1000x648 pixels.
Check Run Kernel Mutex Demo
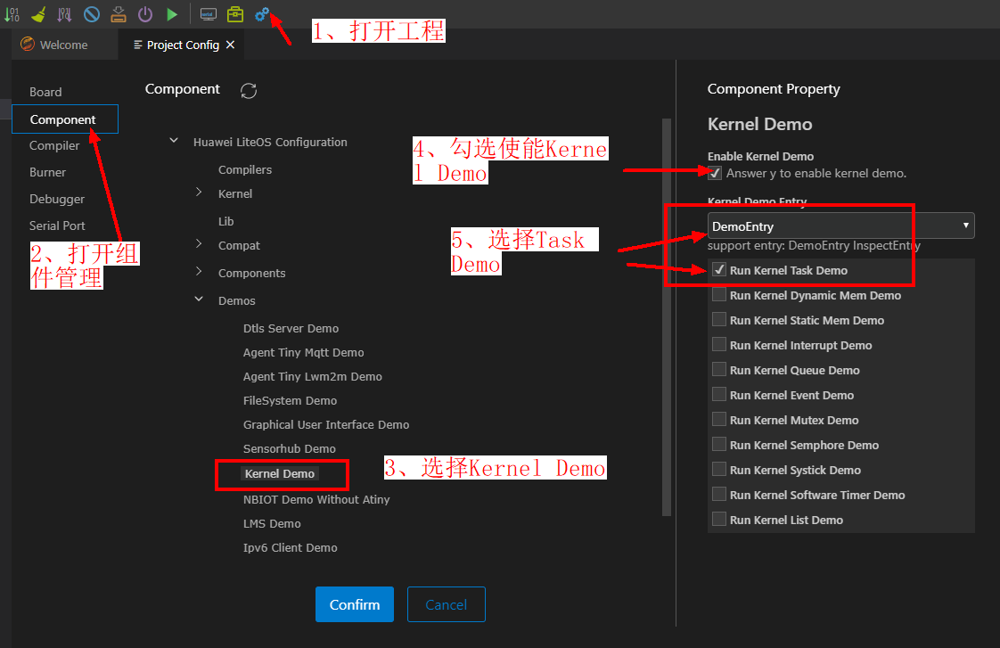(x=718, y=419)
